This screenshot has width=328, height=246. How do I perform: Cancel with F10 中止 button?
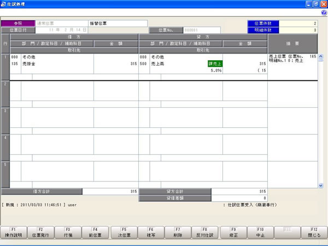coord(260,232)
